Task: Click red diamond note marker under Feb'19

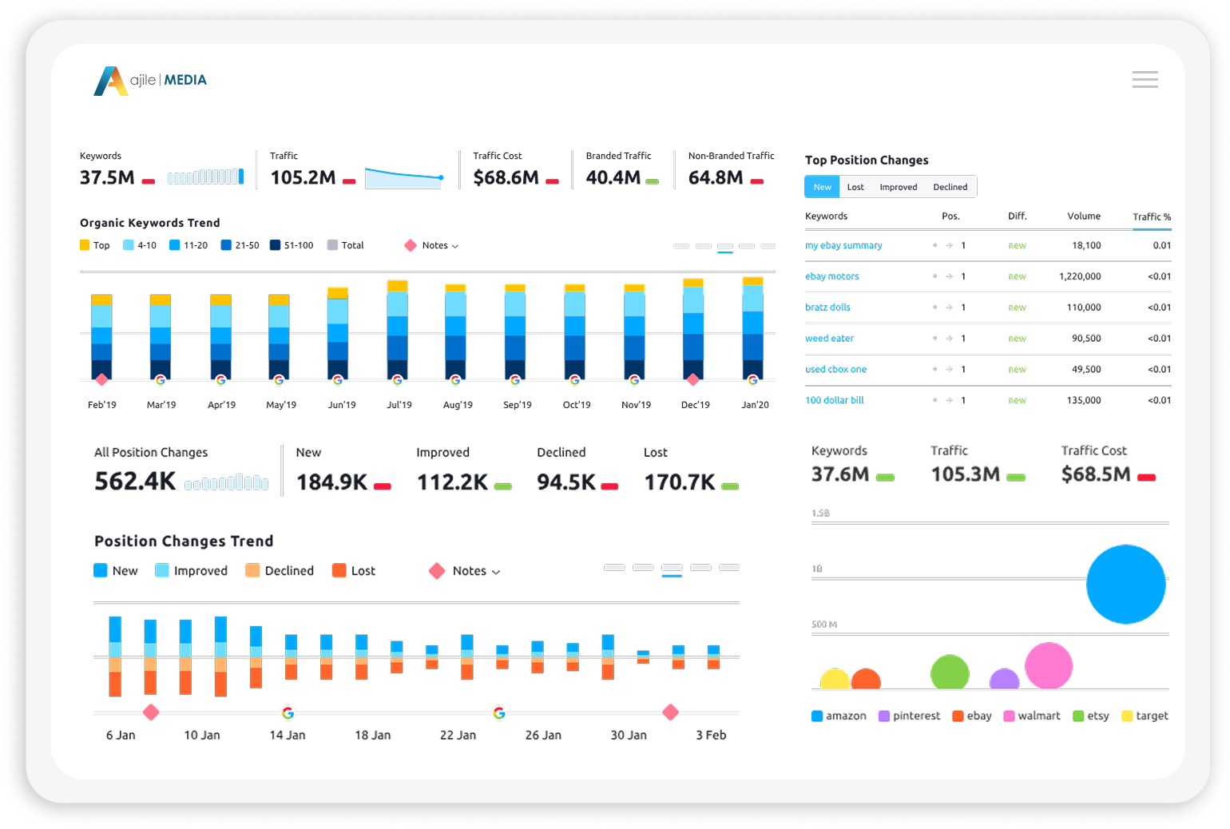Action: pos(101,379)
